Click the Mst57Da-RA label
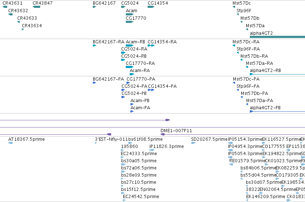 pos(259,63)
